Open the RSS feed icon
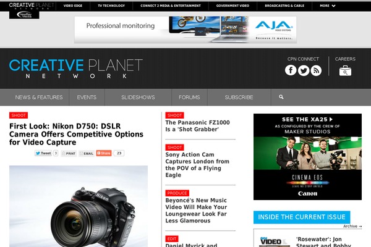This screenshot has width=371, height=247. [316, 70]
